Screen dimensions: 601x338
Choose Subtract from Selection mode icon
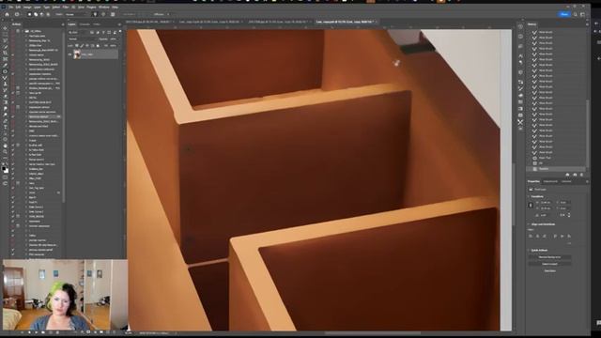click(x=41, y=14)
